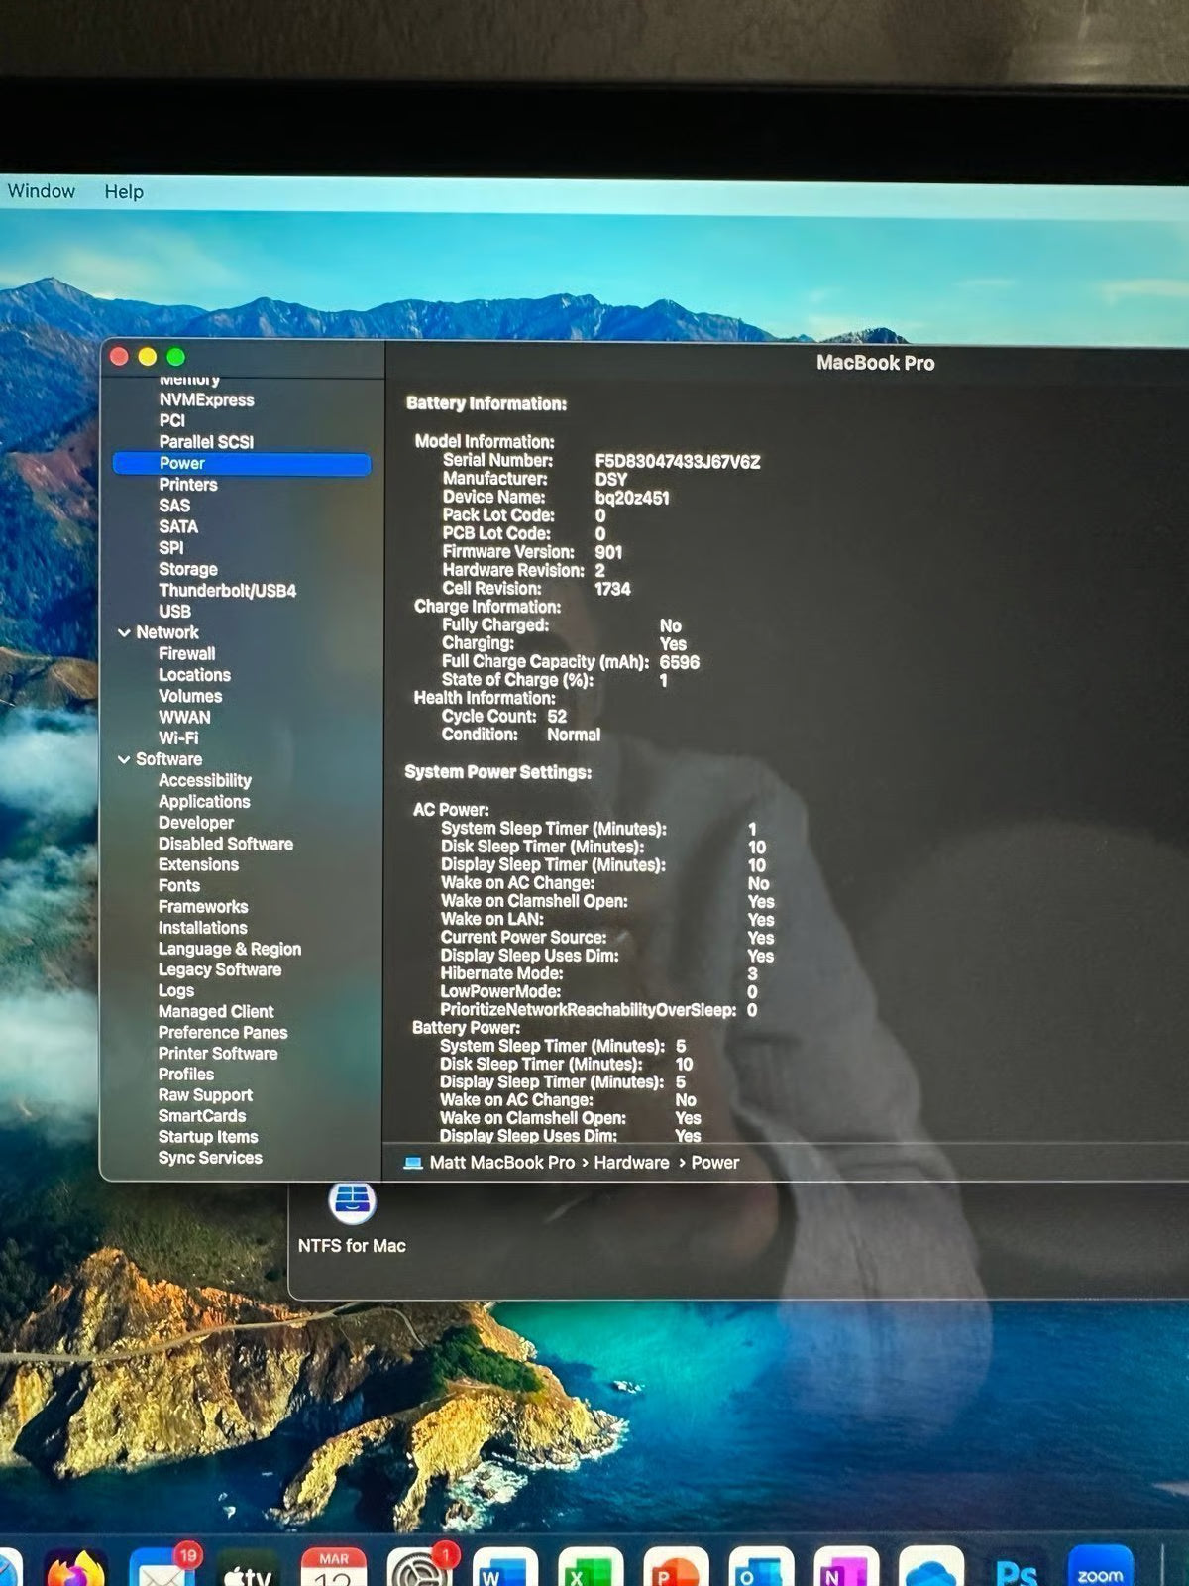Select Sync Services in sidebar
1189x1586 pixels.
click(210, 1158)
